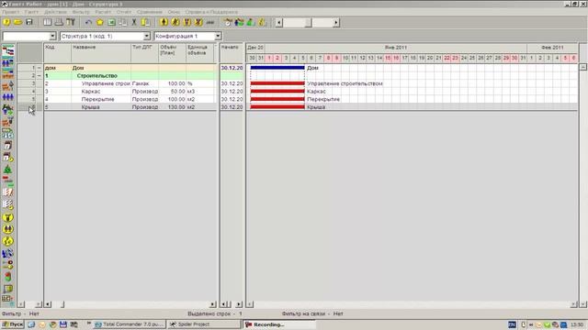This screenshot has width=588, height=330.
Task: Click table pane horizontal scrollbar right arrow
Action: pos(212,304)
